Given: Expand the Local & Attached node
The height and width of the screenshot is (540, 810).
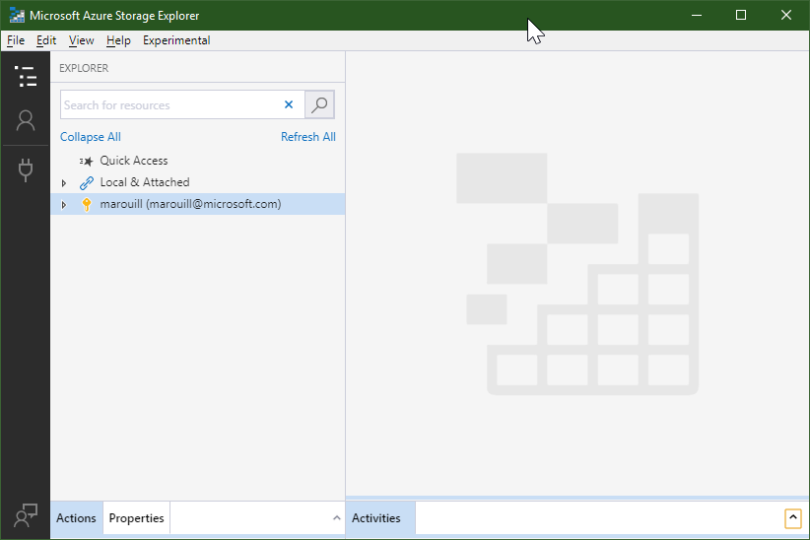Looking at the screenshot, I should click(x=63, y=183).
